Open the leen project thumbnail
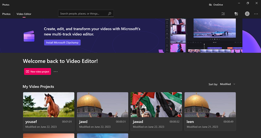 coord(210,105)
